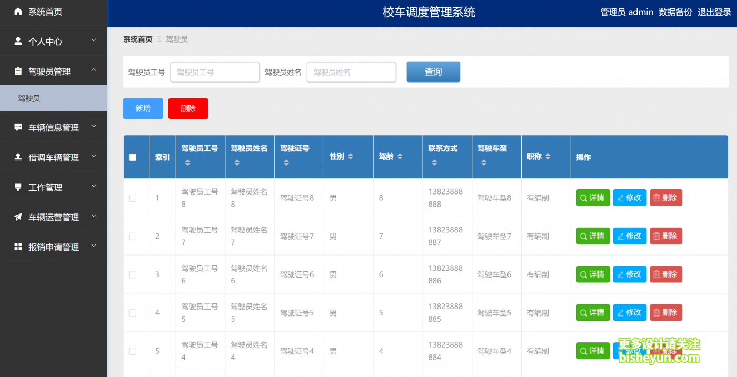The height and width of the screenshot is (377, 737).
Task: Select the 系统首页 home icon in sidebar
Action: click(17, 11)
